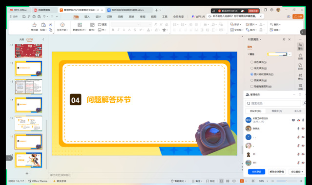
Task: Switch to the Insert ribbon tab
Action: click(87, 17)
